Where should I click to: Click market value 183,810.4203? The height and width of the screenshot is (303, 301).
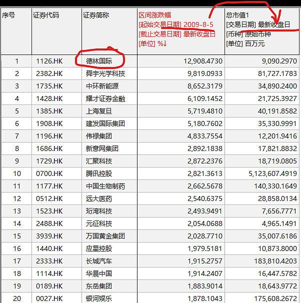(275, 261)
